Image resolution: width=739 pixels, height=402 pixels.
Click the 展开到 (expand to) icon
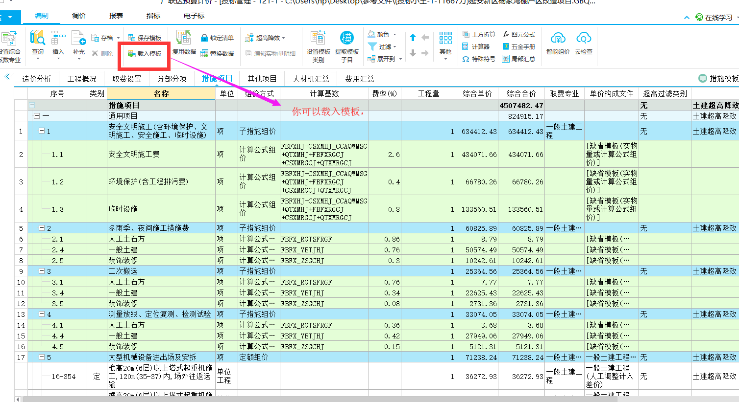[x=372, y=59]
